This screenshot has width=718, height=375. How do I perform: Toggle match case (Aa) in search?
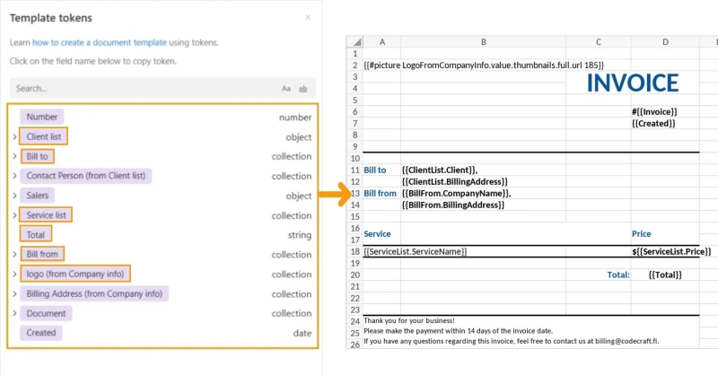point(286,89)
